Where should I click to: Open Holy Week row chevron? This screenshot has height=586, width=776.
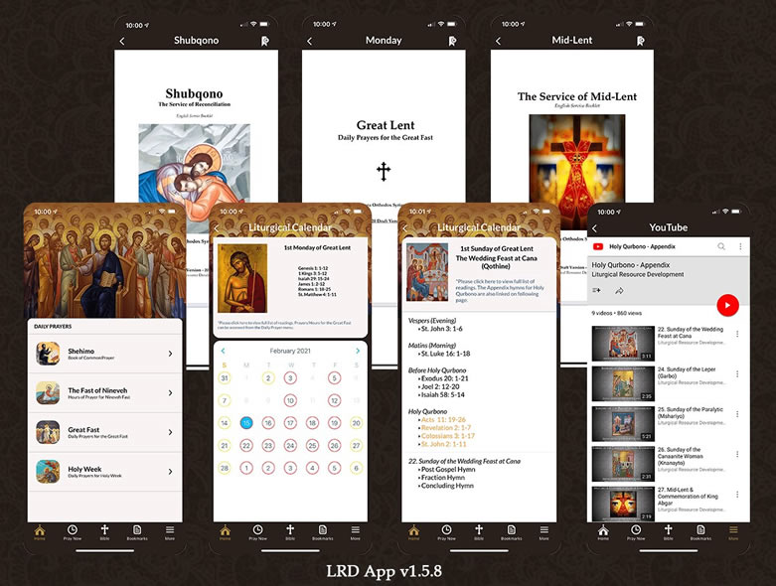[x=170, y=472]
